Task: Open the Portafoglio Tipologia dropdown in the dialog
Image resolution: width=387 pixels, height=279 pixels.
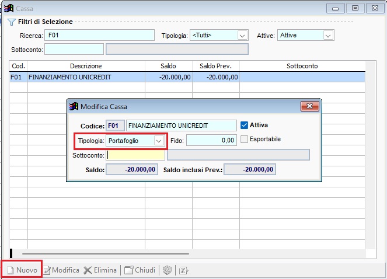Action: coord(158,141)
